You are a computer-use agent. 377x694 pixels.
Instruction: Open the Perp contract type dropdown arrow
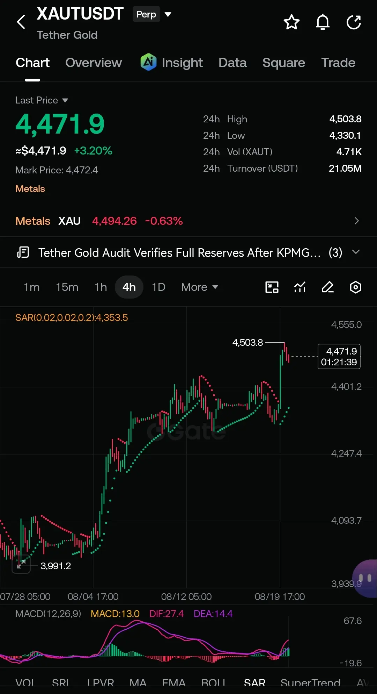tap(168, 14)
